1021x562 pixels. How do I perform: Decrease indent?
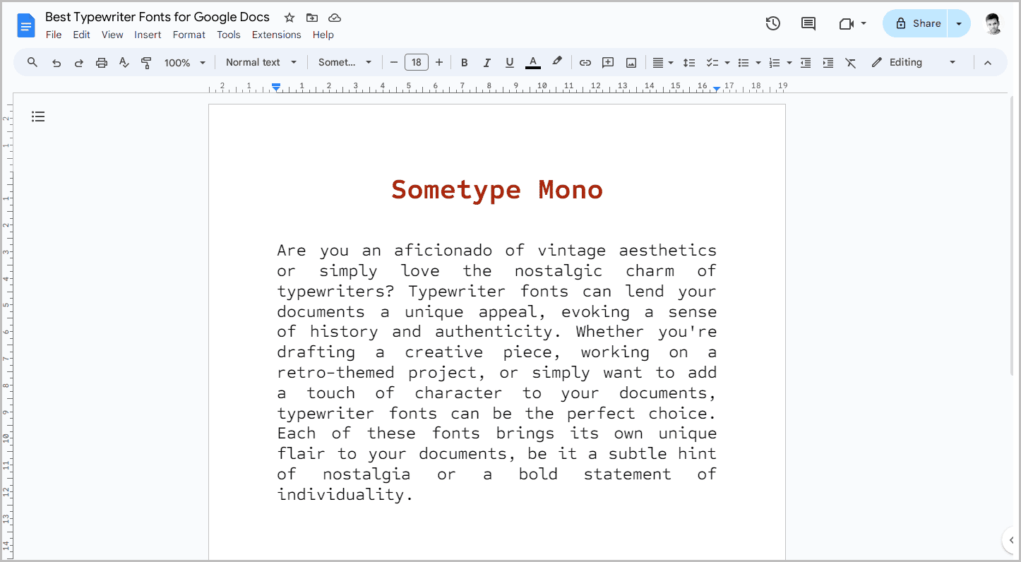coord(806,63)
